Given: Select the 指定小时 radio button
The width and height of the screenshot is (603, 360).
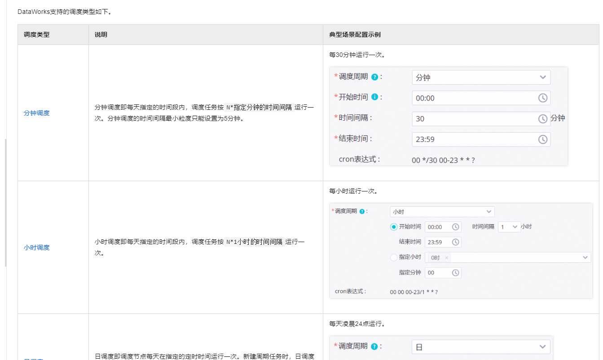Looking at the screenshot, I should pos(394,257).
